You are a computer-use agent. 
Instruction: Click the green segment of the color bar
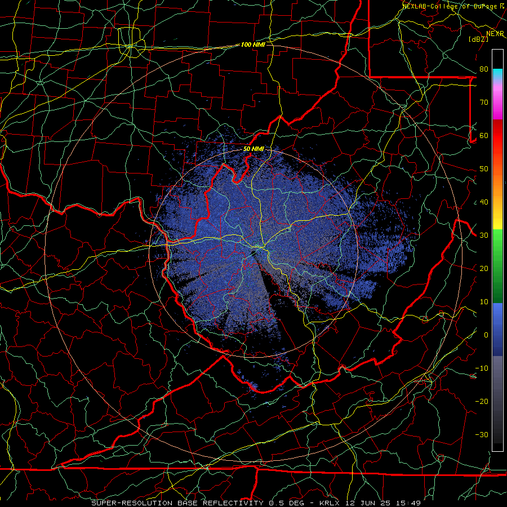pos(497,265)
